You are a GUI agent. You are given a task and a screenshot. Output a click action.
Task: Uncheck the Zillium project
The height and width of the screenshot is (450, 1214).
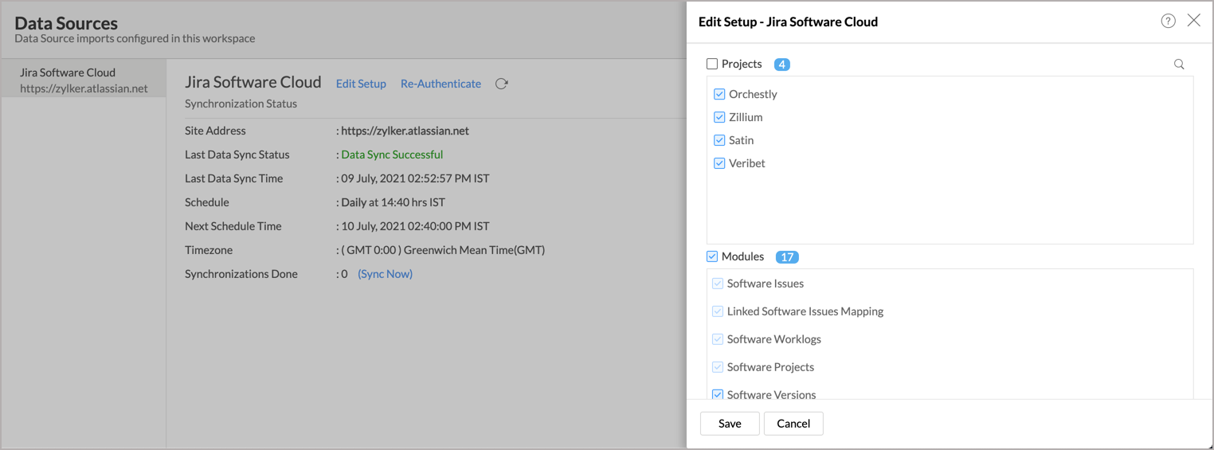click(x=719, y=117)
